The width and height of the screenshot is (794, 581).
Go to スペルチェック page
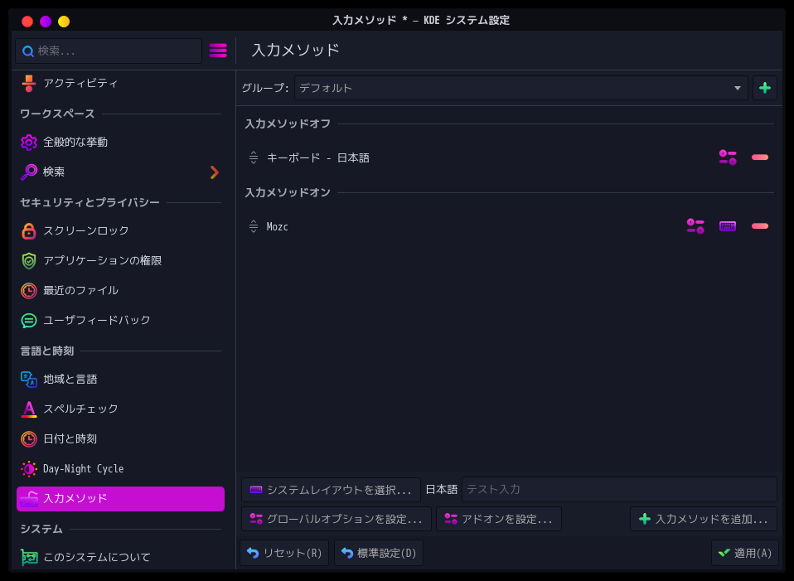120,409
